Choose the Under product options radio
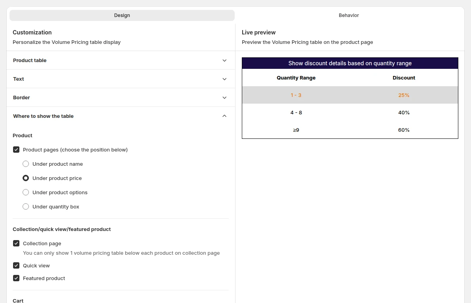 26,192
